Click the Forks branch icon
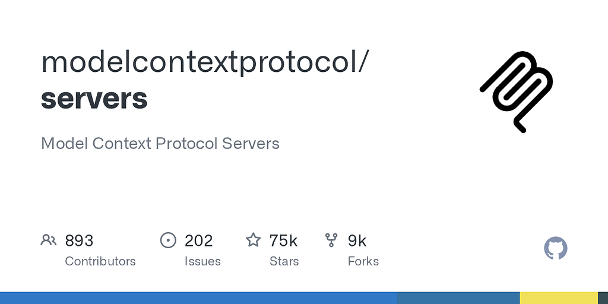Viewport: 608px width, 304px height. (x=331, y=240)
